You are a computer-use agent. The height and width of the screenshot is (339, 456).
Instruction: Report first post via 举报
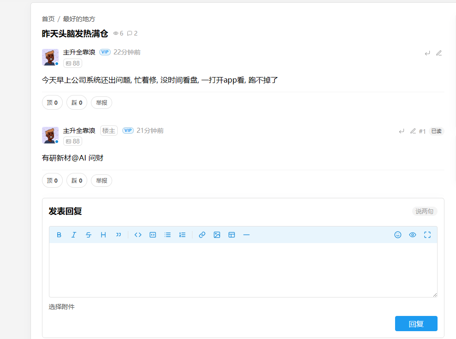[102, 103]
